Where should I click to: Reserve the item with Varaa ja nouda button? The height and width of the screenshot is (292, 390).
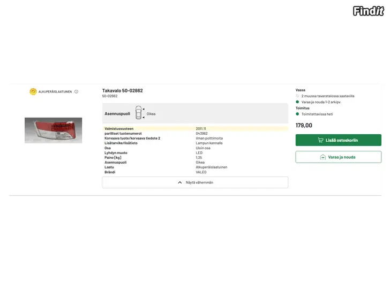[x=338, y=157]
